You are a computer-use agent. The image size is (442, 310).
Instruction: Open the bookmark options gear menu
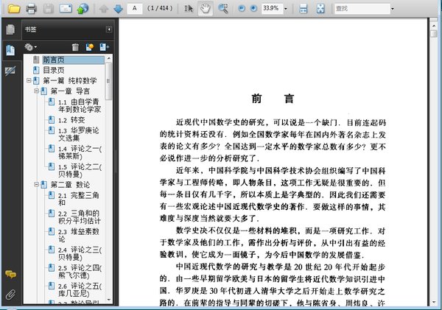tap(30, 47)
